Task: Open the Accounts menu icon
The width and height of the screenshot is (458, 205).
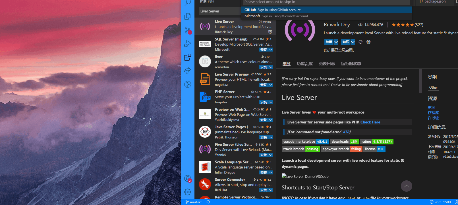Action: pos(188,179)
